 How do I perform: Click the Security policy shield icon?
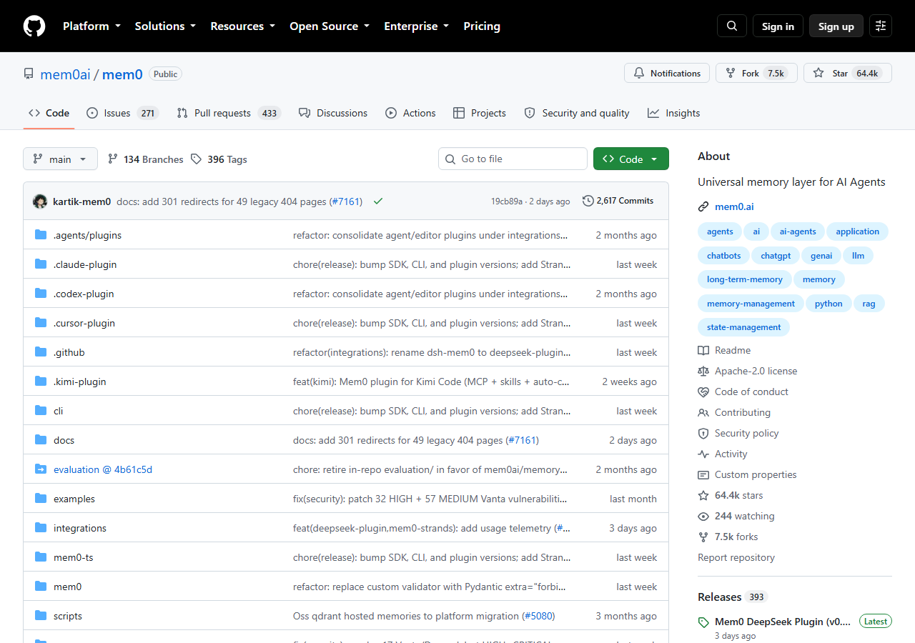coord(703,433)
